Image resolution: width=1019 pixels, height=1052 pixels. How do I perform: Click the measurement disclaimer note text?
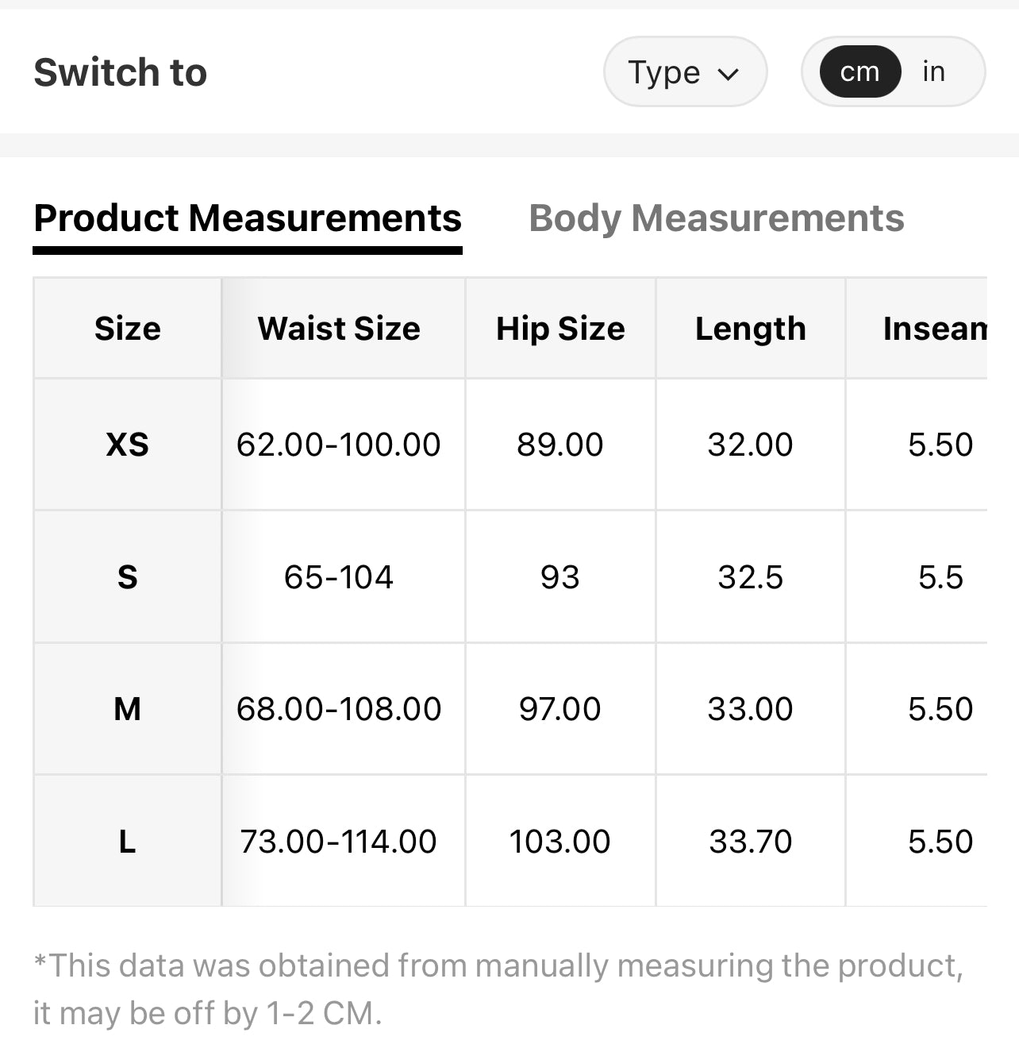(x=498, y=989)
